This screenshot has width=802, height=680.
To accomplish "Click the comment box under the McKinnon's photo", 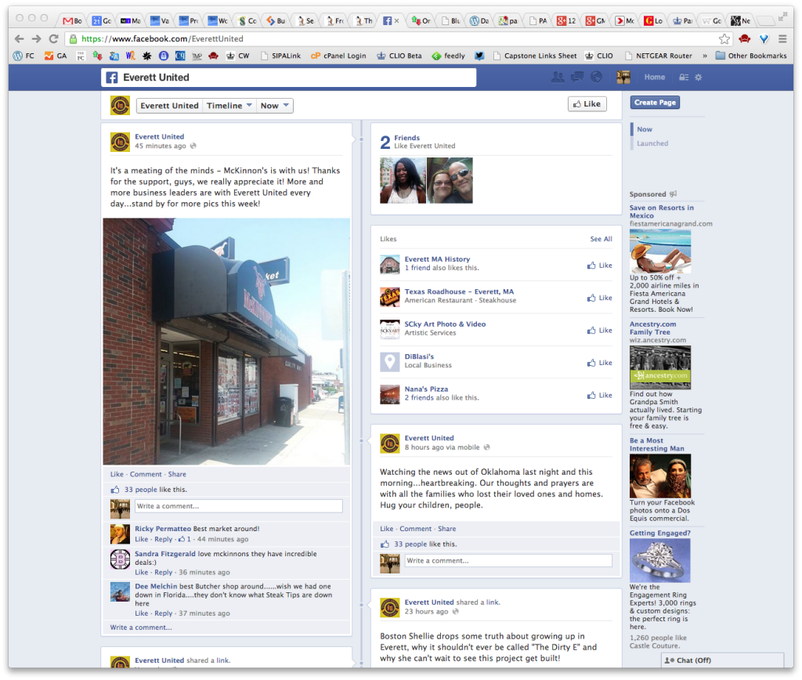I will pyautogui.click(x=238, y=506).
